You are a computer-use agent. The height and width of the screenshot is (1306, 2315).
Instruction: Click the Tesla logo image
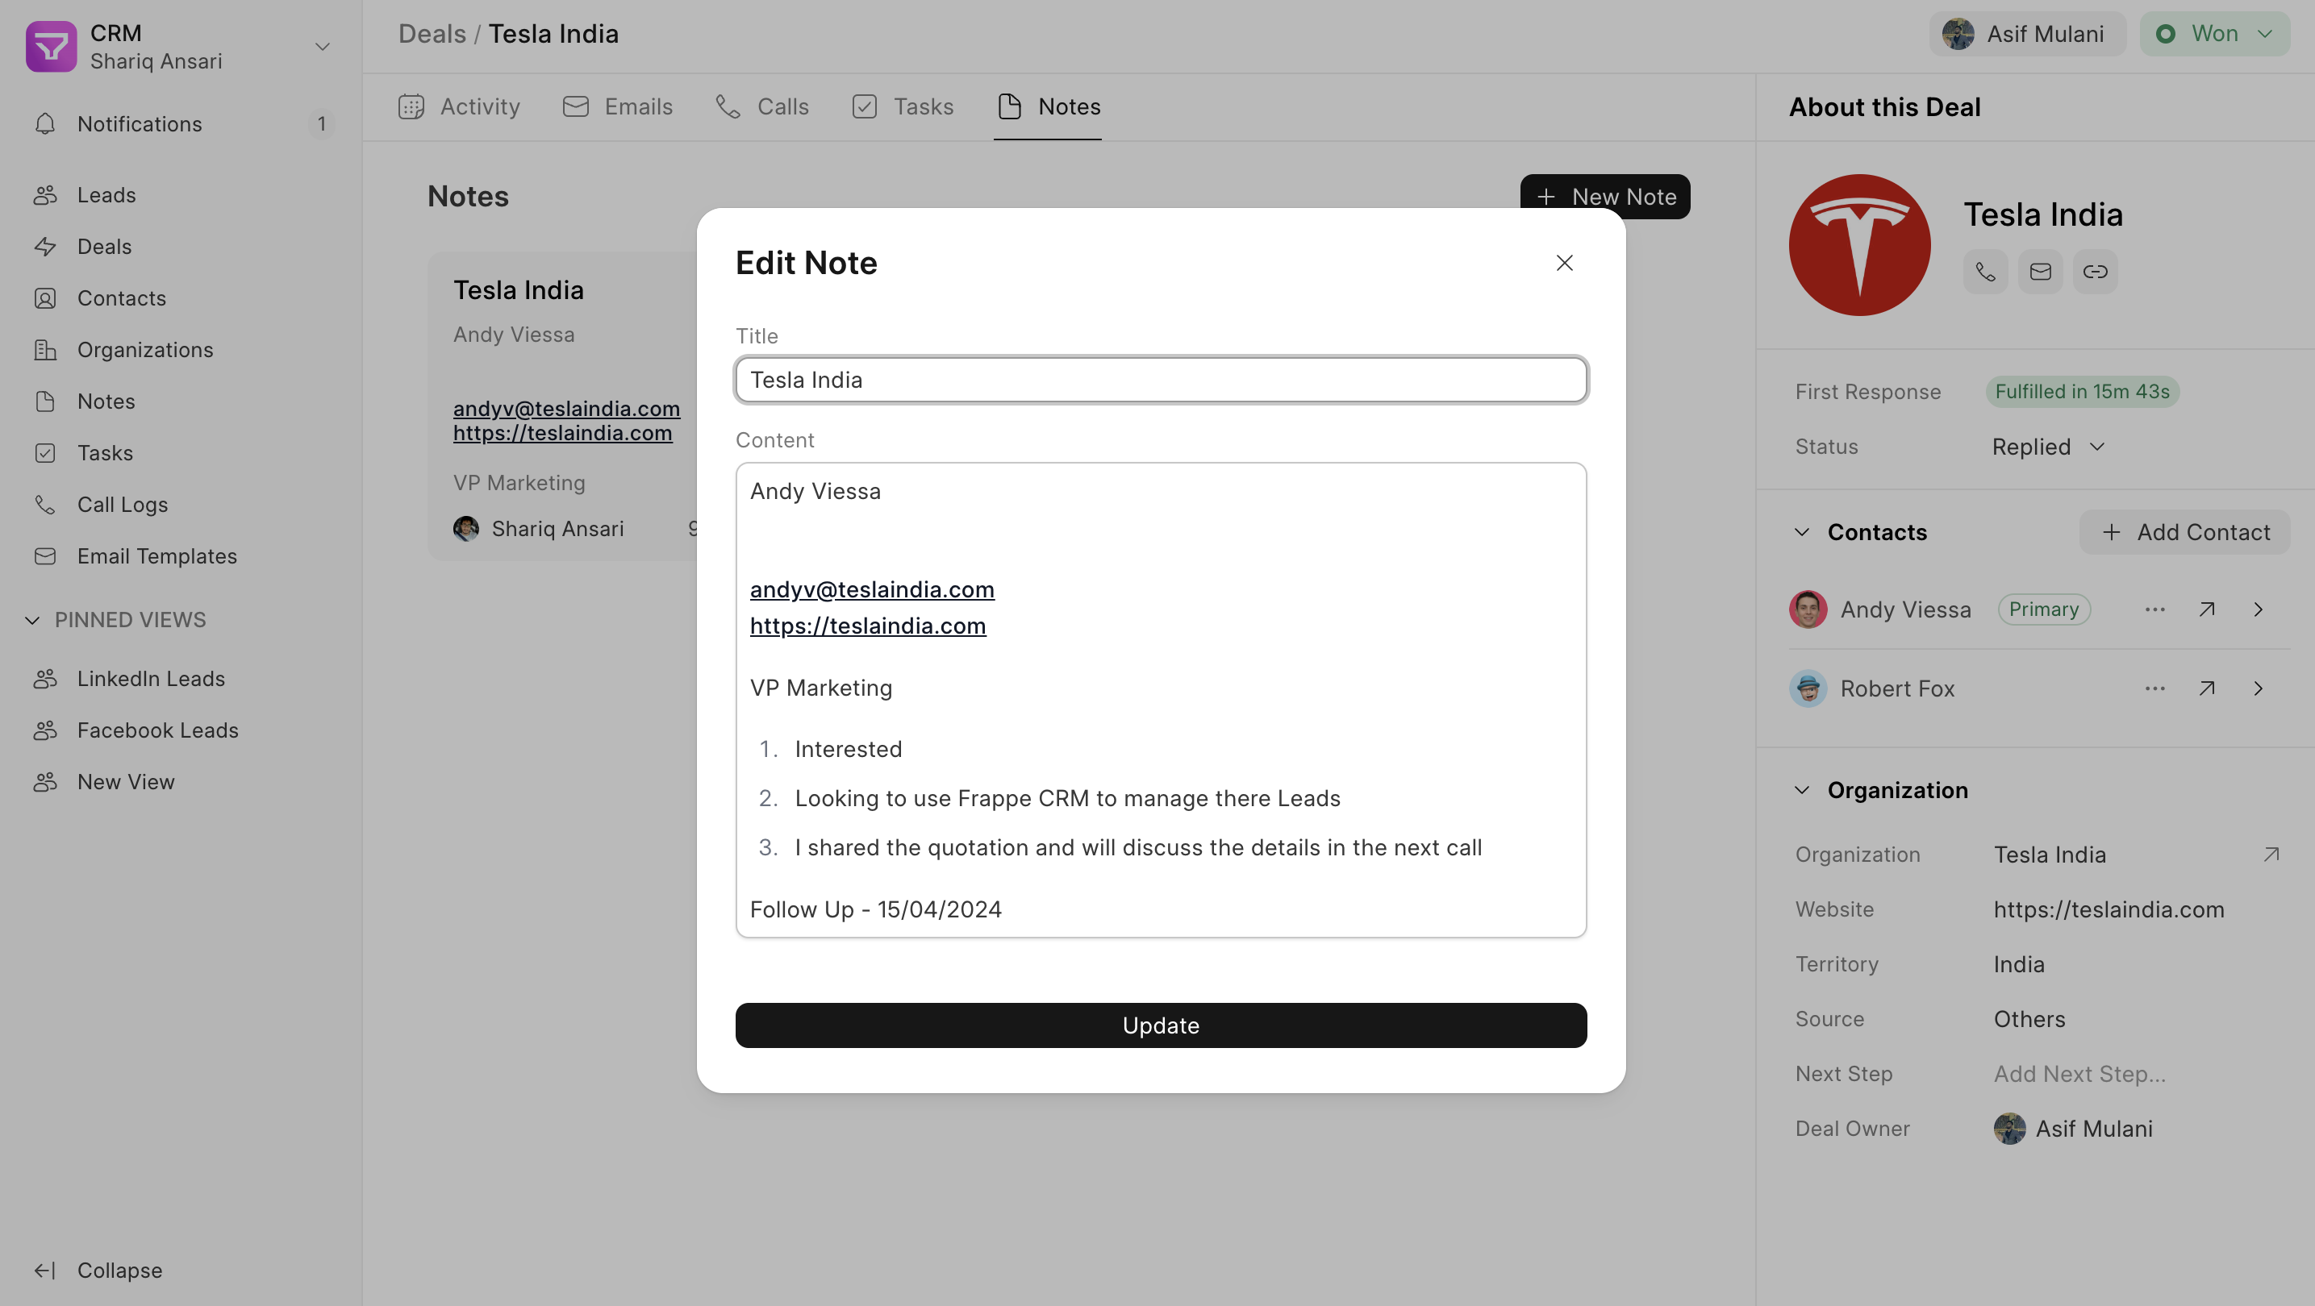1859,245
